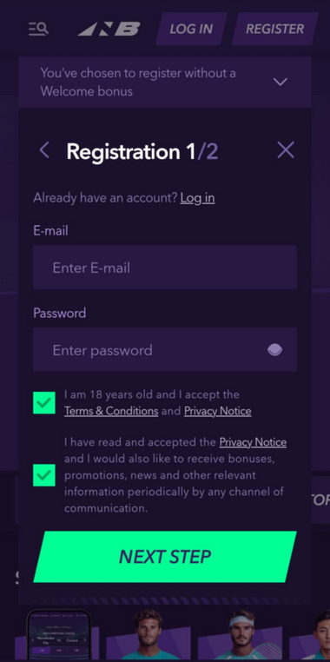
Task: Close the registration dialog with X
Action: point(286,150)
